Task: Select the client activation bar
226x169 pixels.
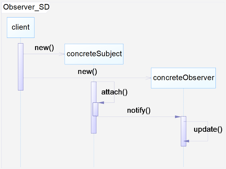Action: coord(21,67)
